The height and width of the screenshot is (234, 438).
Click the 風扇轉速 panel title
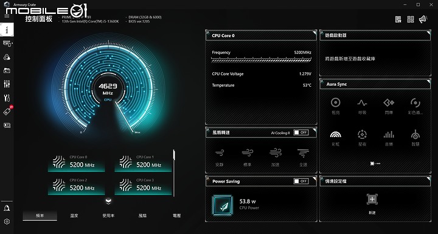tap(221, 133)
